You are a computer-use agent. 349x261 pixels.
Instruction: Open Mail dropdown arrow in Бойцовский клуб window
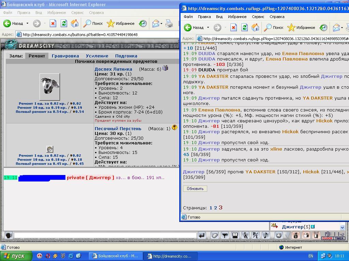tap(161, 23)
